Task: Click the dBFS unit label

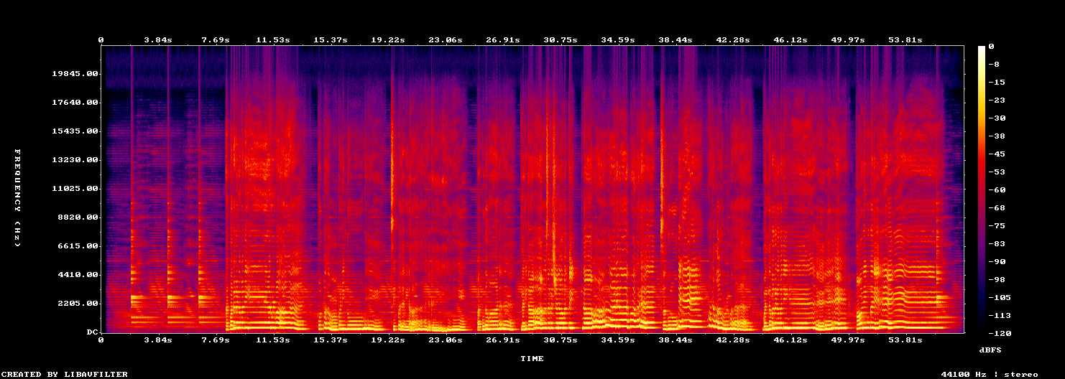Action: click(x=990, y=349)
